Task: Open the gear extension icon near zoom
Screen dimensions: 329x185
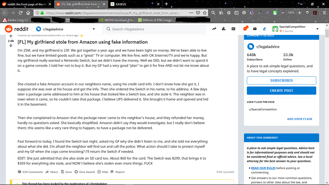Action: coord(307,13)
